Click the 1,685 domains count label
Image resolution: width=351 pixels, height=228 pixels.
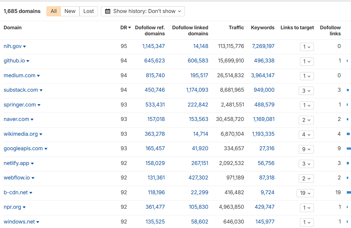click(x=22, y=11)
